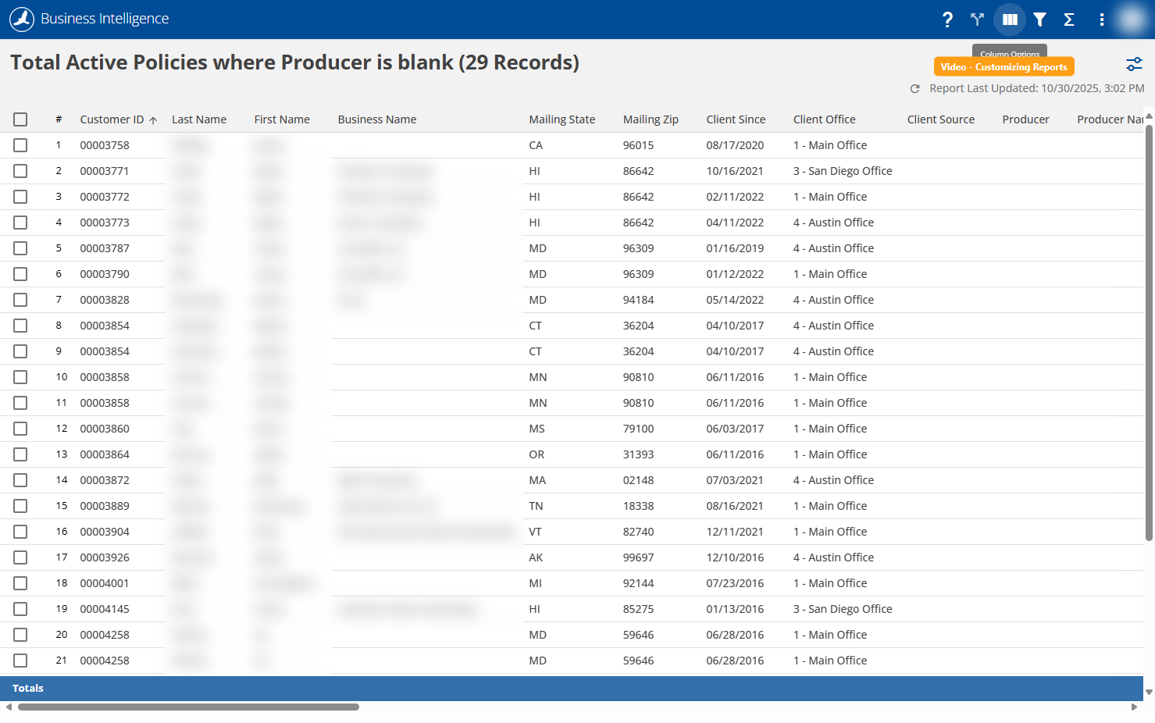Click 'Report Last Updated' timestamp text
This screenshot has height=723, width=1155.
tap(1036, 89)
